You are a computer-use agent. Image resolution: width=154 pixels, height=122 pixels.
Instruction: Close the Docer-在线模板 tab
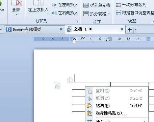click(61, 29)
